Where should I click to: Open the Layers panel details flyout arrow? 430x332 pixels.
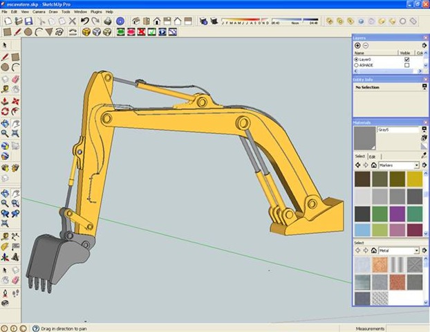click(423, 45)
